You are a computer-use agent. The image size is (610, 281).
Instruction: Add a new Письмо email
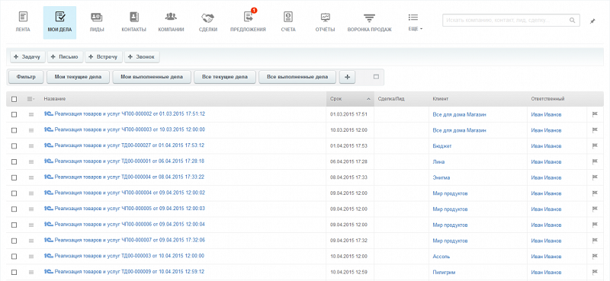(65, 57)
